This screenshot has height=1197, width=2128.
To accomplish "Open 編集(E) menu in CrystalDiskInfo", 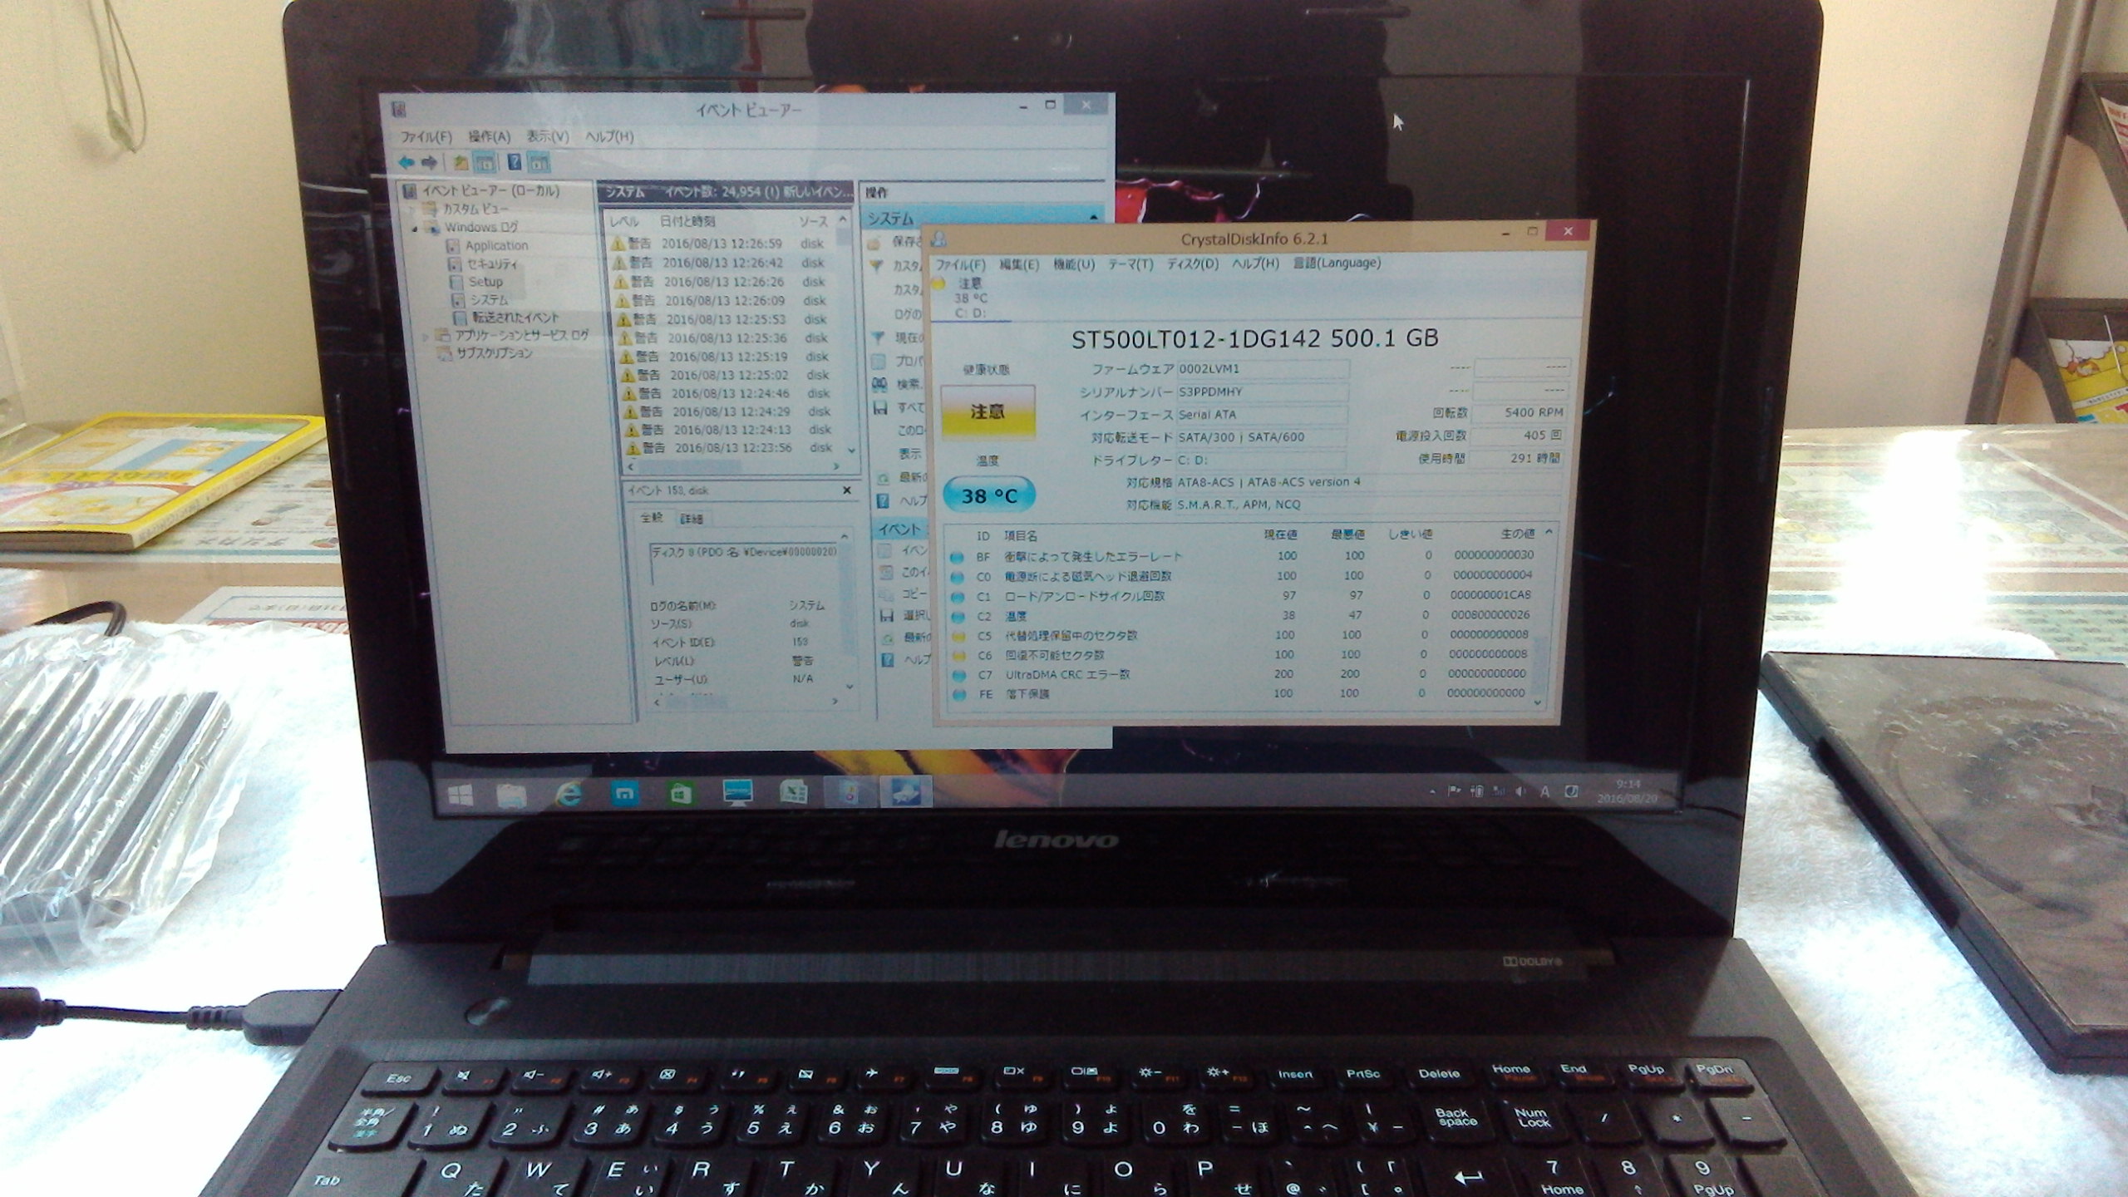I will click(1018, 264).
